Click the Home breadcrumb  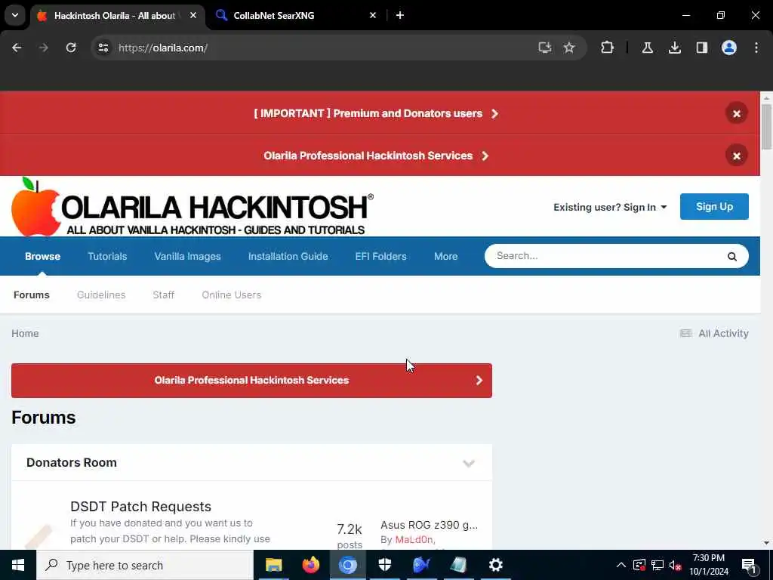pyautogui.click(x=25, y=333)
